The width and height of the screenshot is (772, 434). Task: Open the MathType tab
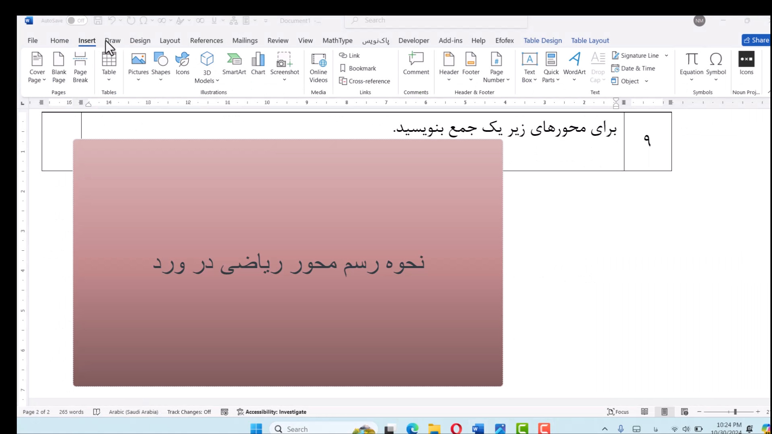point(337,41)
